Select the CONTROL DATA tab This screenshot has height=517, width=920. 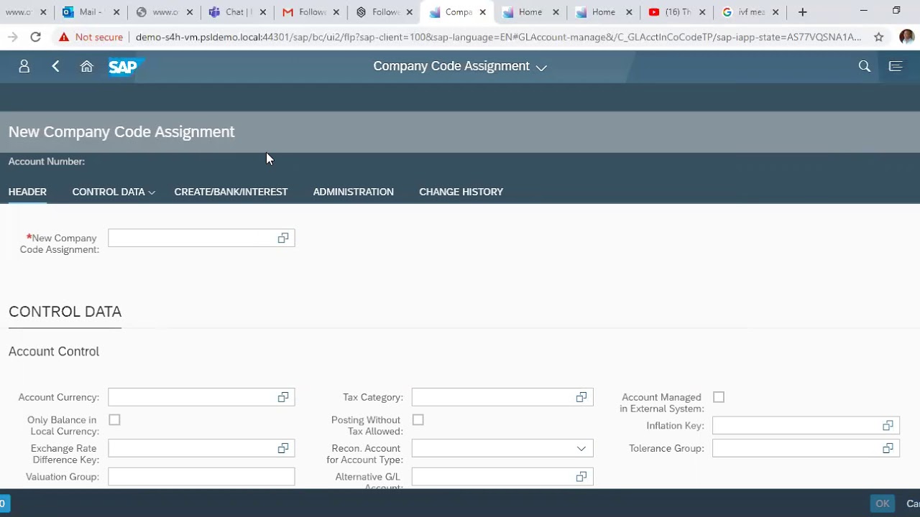coord(109,192)
